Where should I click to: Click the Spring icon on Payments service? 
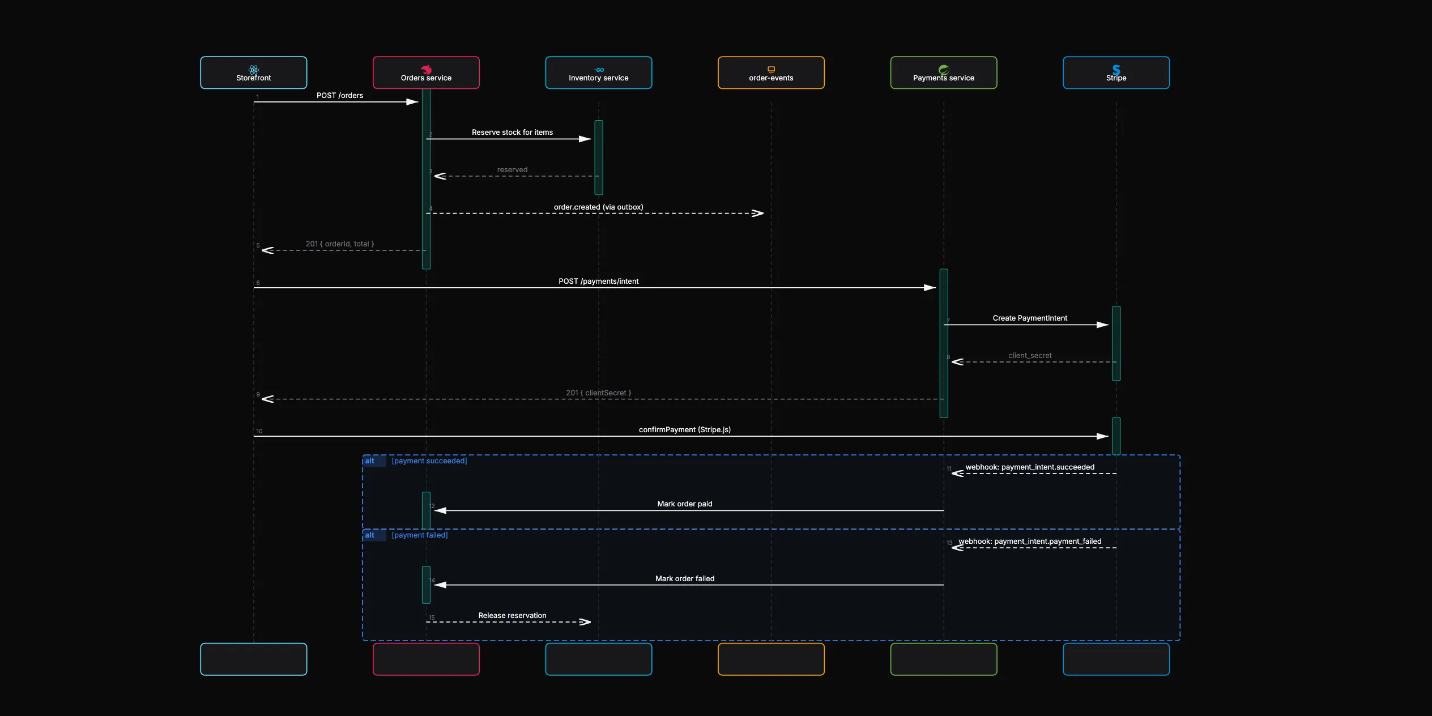(x=944, y=70)
